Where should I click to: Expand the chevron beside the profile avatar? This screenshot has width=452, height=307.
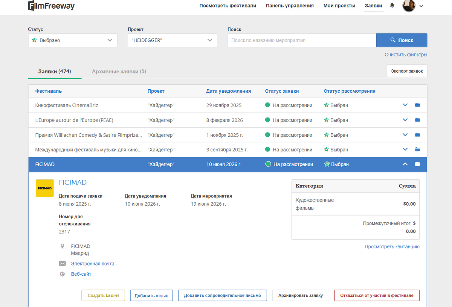point(421,6)
